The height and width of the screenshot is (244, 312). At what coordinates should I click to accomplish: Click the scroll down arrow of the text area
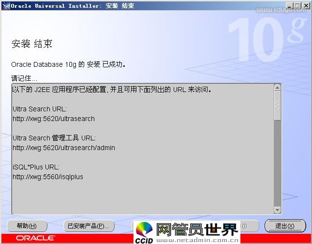(277, 210)
